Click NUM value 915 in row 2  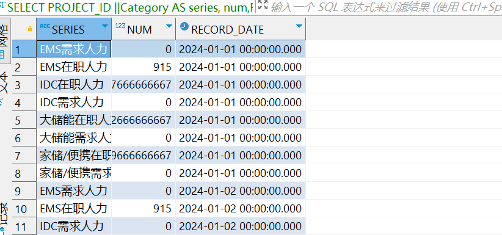pyautogui.click(x=144, y=67)
